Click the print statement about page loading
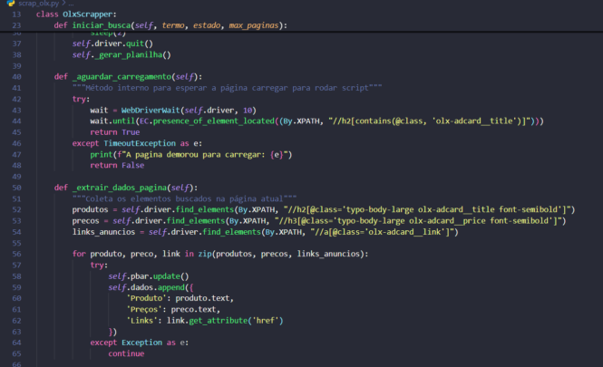The width and height of the screenshot is (603, 367). tap(190, 154)
